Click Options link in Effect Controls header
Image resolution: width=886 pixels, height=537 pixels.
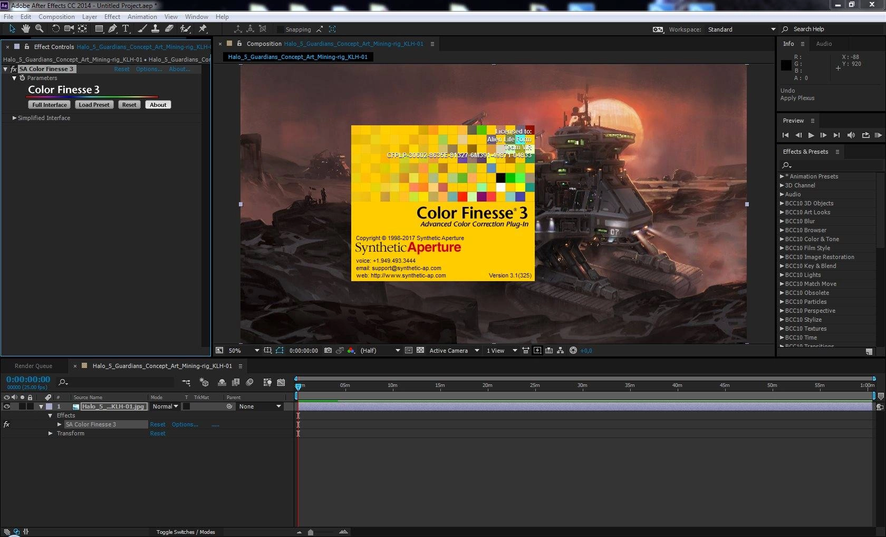point(149,69)
